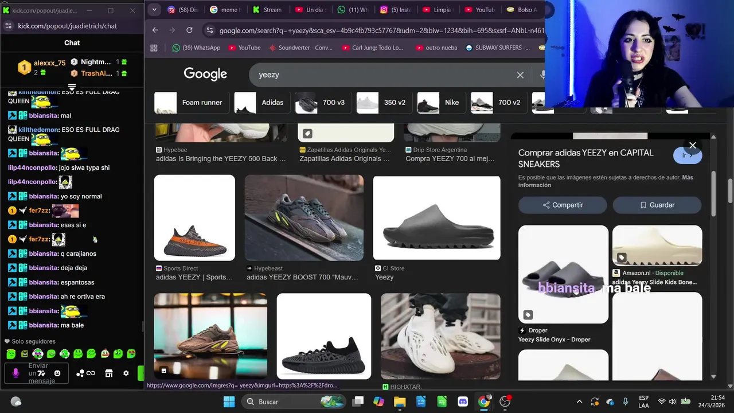This screenshot has height=413, width=734.
Task: Switch to the Kick 'Stream' tab
Action: click(x=268, y=10)
